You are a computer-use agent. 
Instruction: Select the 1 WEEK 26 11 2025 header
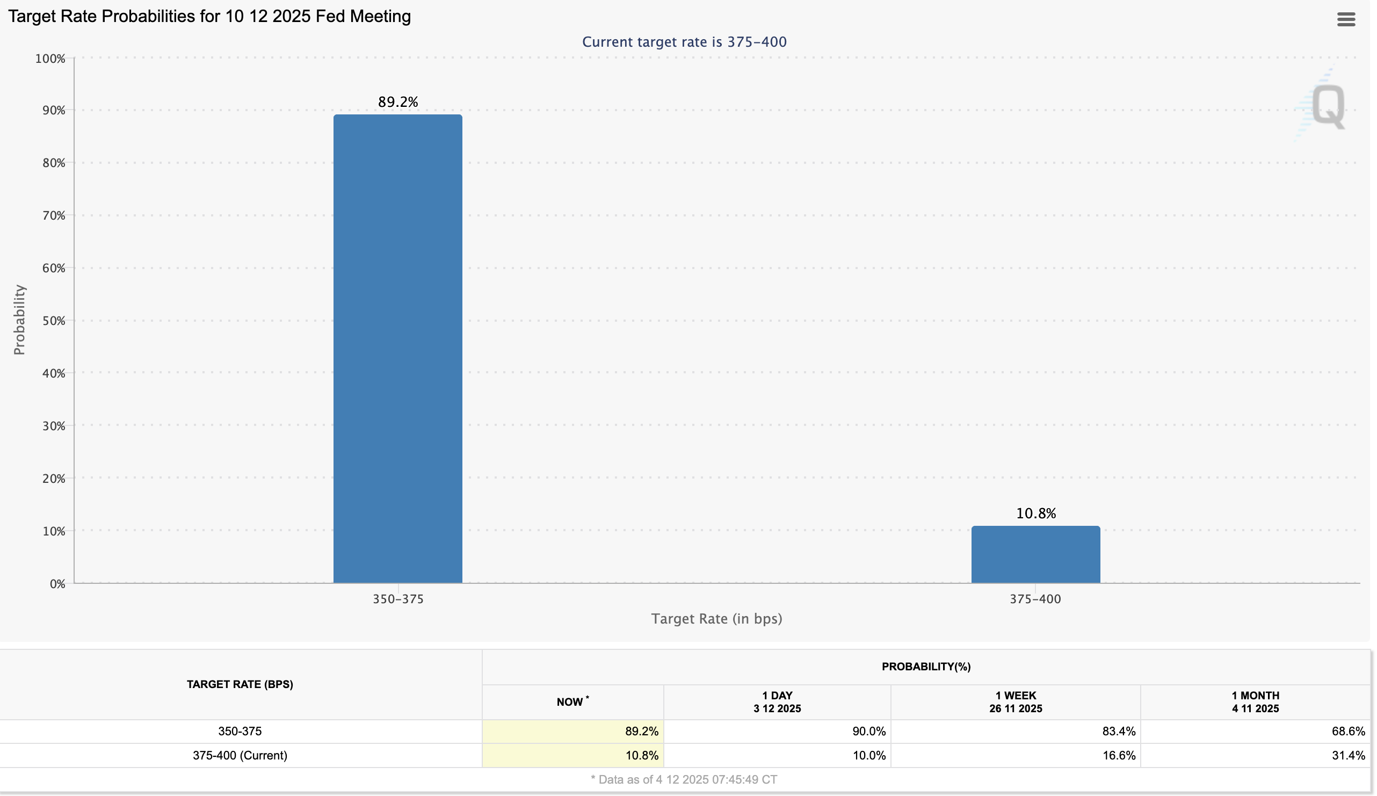click(1014, 702)
